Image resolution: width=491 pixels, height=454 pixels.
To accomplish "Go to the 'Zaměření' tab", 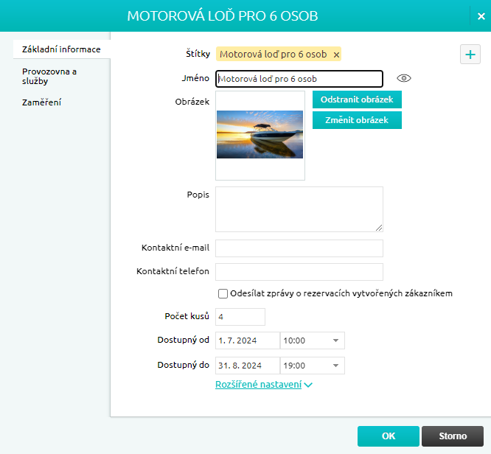I will click(x=41, y=102).
